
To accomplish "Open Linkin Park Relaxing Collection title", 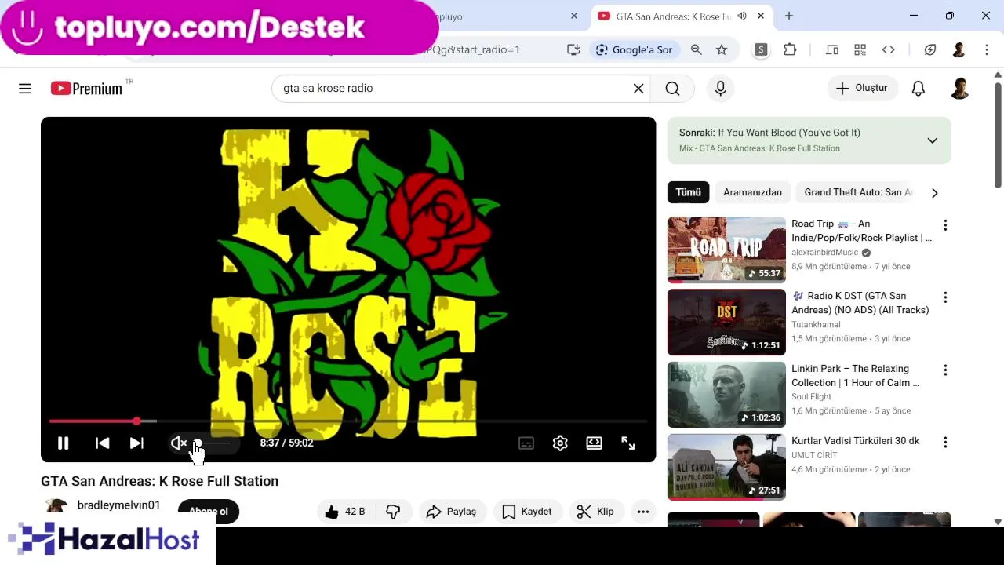I will 855,376.
